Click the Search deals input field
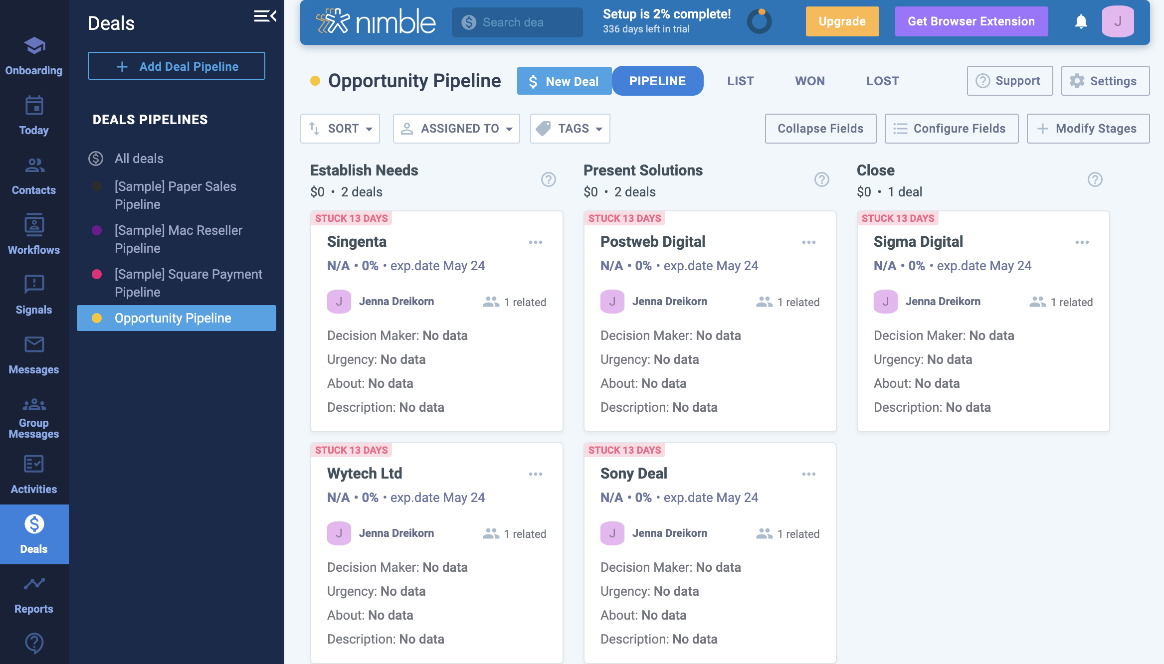Viewport: 1164px width, 664px height. [524, 22]
